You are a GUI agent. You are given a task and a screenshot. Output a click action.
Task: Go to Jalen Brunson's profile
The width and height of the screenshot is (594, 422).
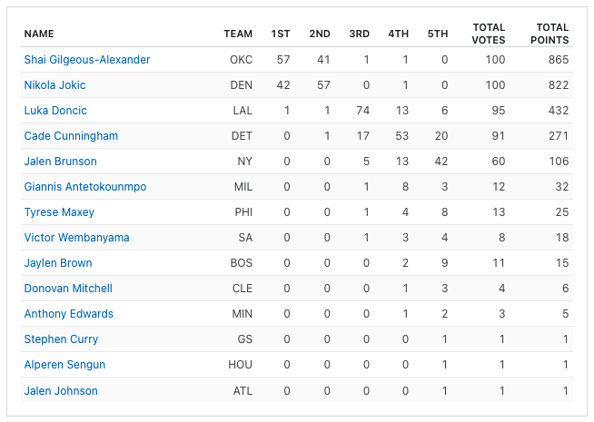click(60, 162)
